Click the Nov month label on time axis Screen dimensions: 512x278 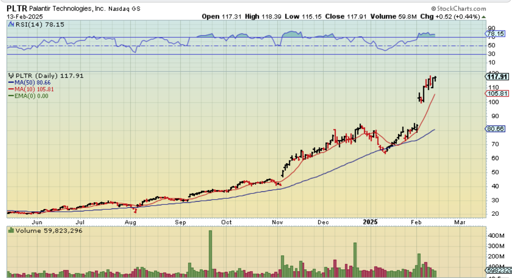[x=278, y=222]
